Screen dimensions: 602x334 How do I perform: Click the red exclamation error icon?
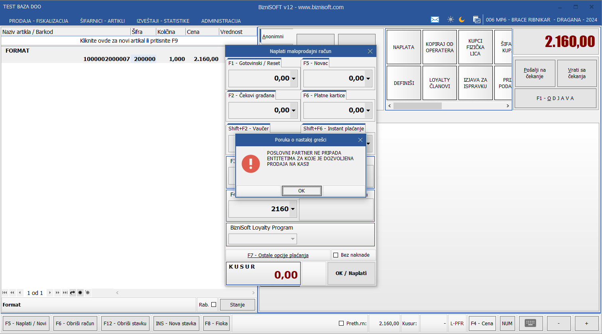coord(251,163)
